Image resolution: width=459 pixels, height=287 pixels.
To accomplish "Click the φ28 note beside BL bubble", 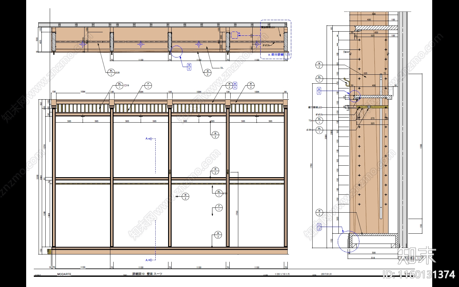I will click(117, 73).
